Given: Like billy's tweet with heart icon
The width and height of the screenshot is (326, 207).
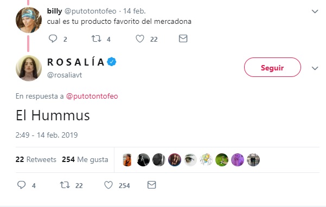Looking at the screenshot, I should click(x=140, y=39).
